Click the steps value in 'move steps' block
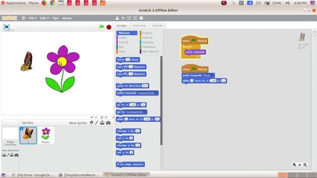Viewport: 317px width, 178px height. point(128,59)
